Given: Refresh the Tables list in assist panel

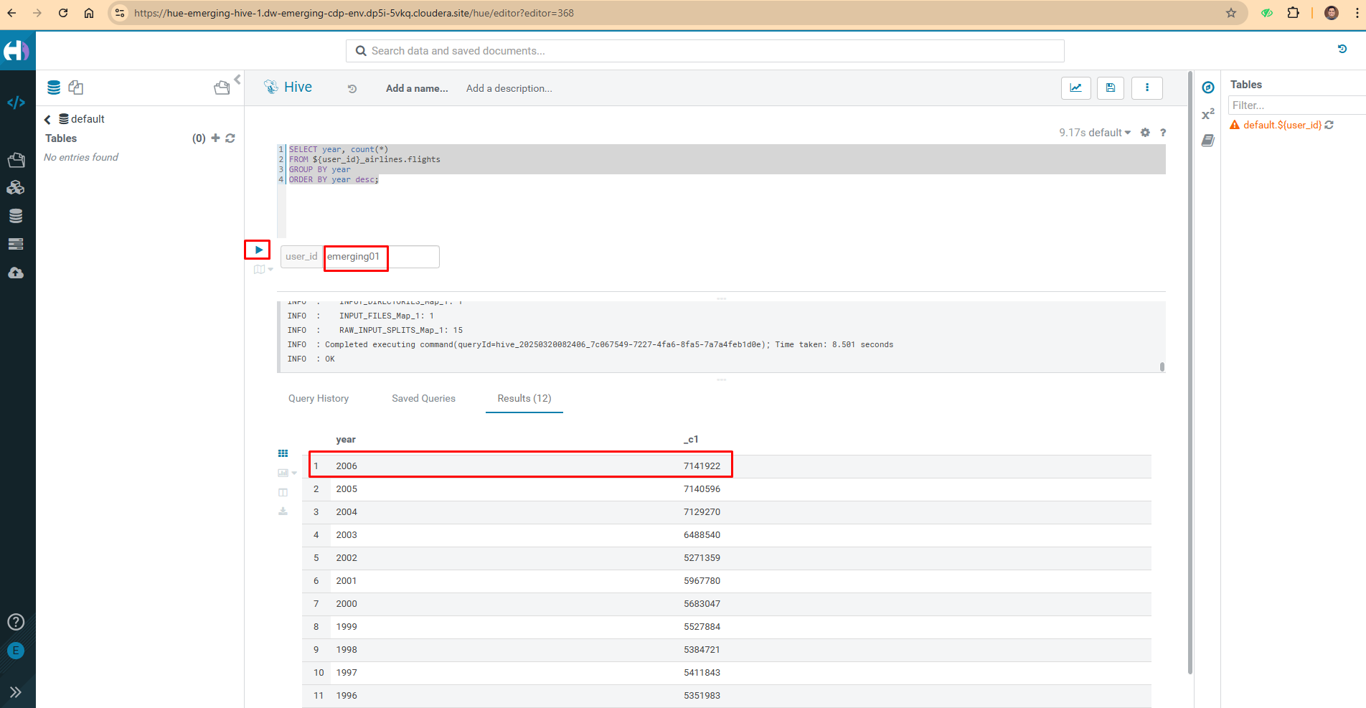Looking at the screenshot, I should (230, 138).
